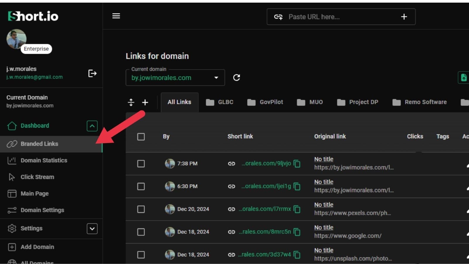469x264 pixels.
Task: Copy the 9ljvjo short link
Action: click(x=297, y=164)
